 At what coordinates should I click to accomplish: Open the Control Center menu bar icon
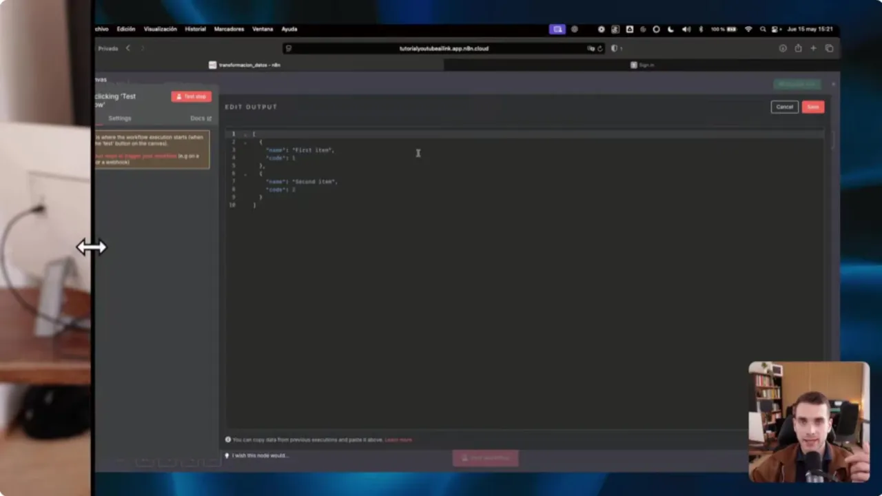tap(775, 29)
